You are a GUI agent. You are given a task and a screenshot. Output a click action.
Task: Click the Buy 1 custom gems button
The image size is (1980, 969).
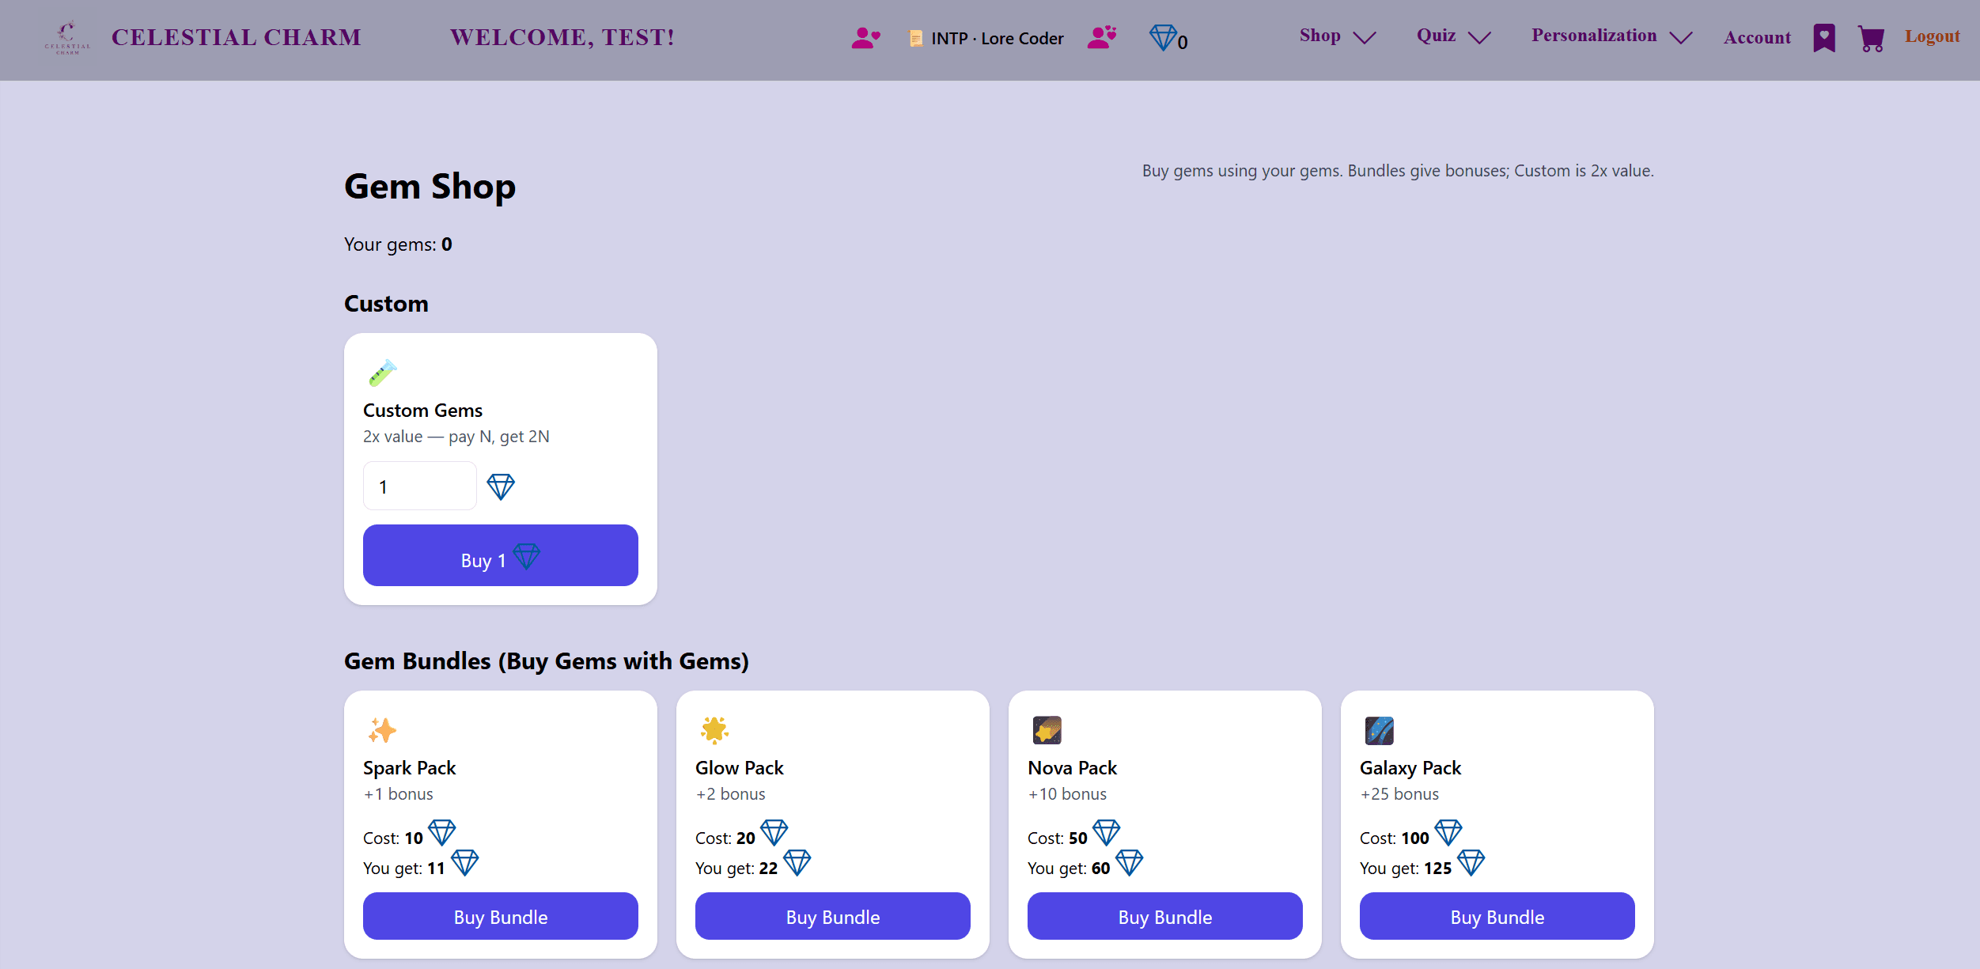tap(501, 555)
